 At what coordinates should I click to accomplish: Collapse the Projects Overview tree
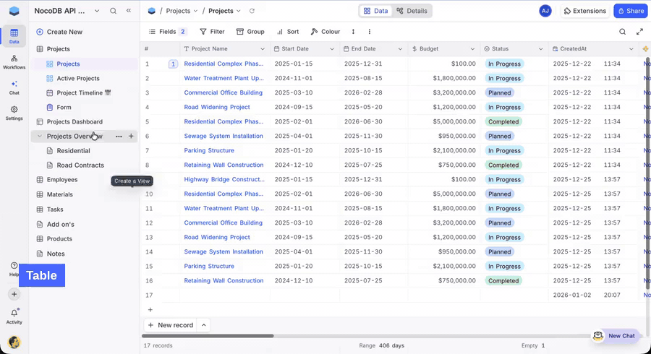pos(40,136)
